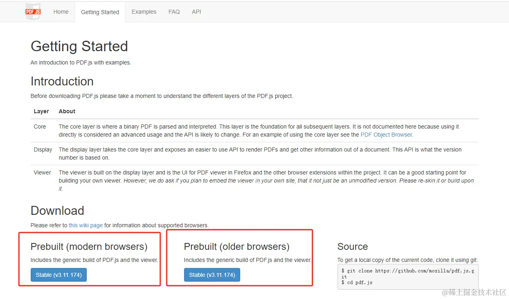Click the Introduction section heading
This screenshot has height=299, width=509.
(62, 81)
